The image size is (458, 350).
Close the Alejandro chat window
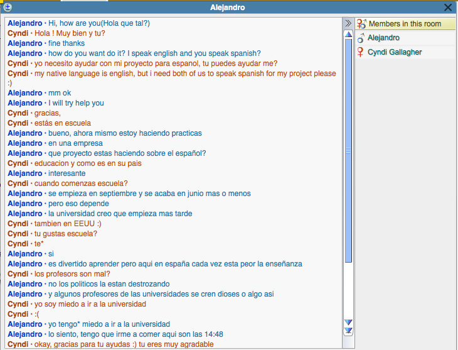tap(448, 8)
